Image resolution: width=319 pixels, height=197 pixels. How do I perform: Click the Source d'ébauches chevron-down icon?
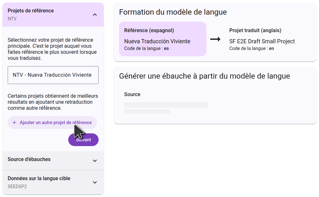click(x=95, y=161)
